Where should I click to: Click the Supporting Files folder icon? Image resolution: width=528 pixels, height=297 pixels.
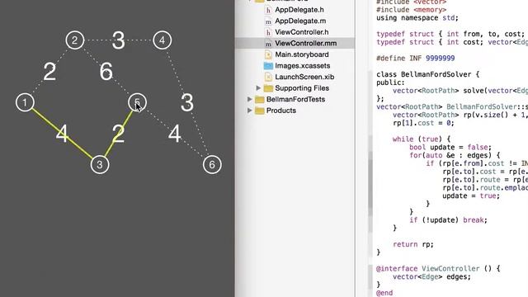(268, 88)
